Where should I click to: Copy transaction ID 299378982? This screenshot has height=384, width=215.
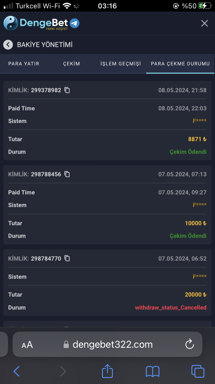67,90
